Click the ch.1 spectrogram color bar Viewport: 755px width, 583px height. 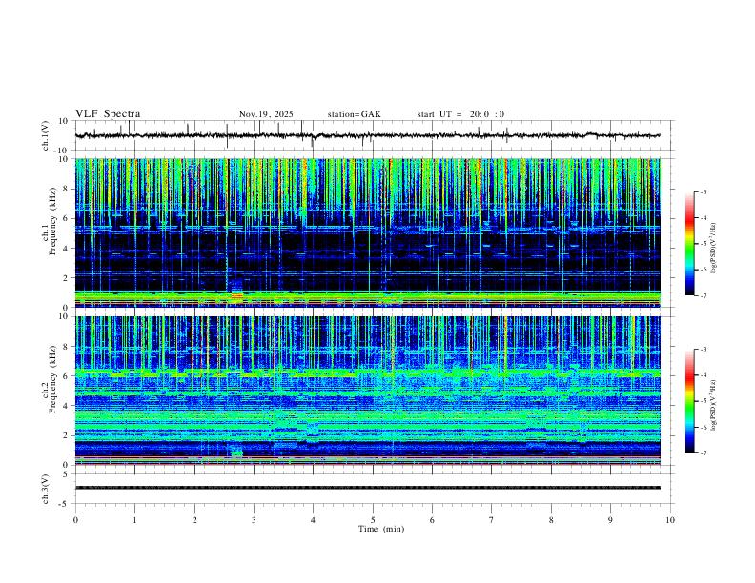[x=689, y=244]
